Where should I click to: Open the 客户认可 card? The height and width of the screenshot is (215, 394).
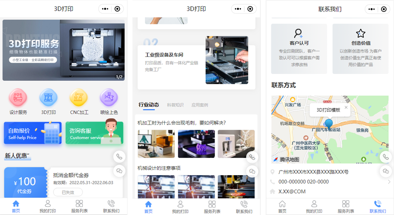coord(299,49)
